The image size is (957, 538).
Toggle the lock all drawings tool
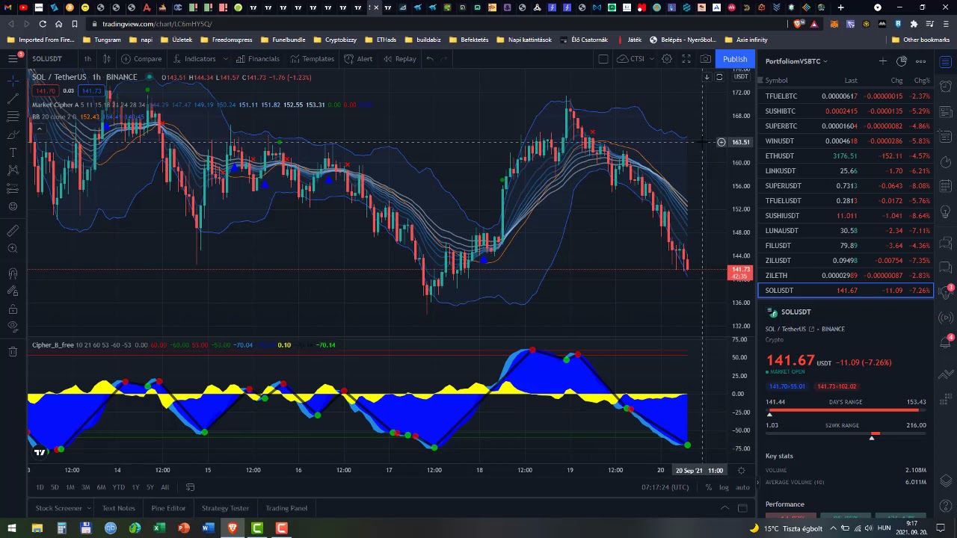pyautogui.click(x=13, y=309)
